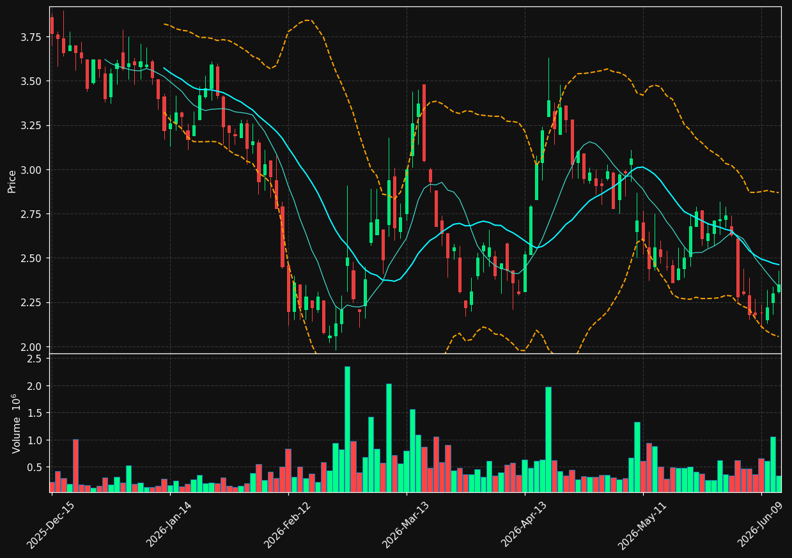Click the long red candle above Mar-13
792x558 pixels.
[x=424, y=123]
